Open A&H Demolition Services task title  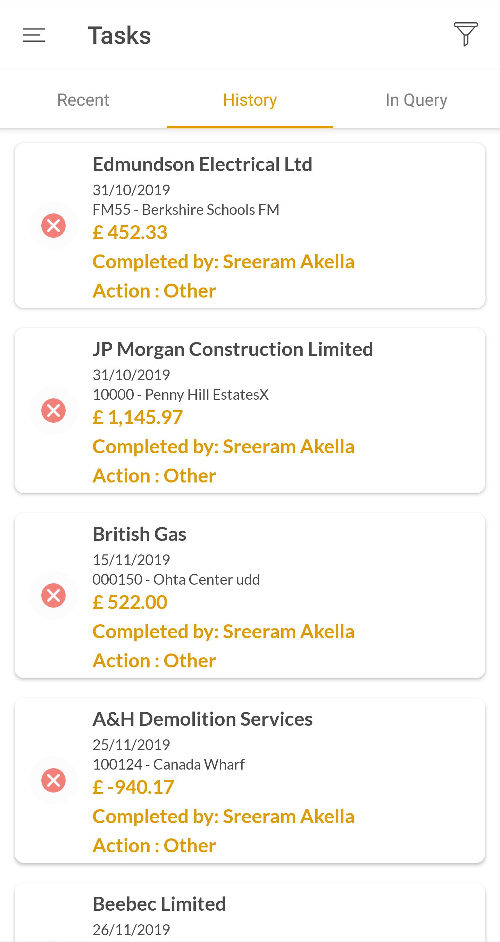click(x=202, y=719)
